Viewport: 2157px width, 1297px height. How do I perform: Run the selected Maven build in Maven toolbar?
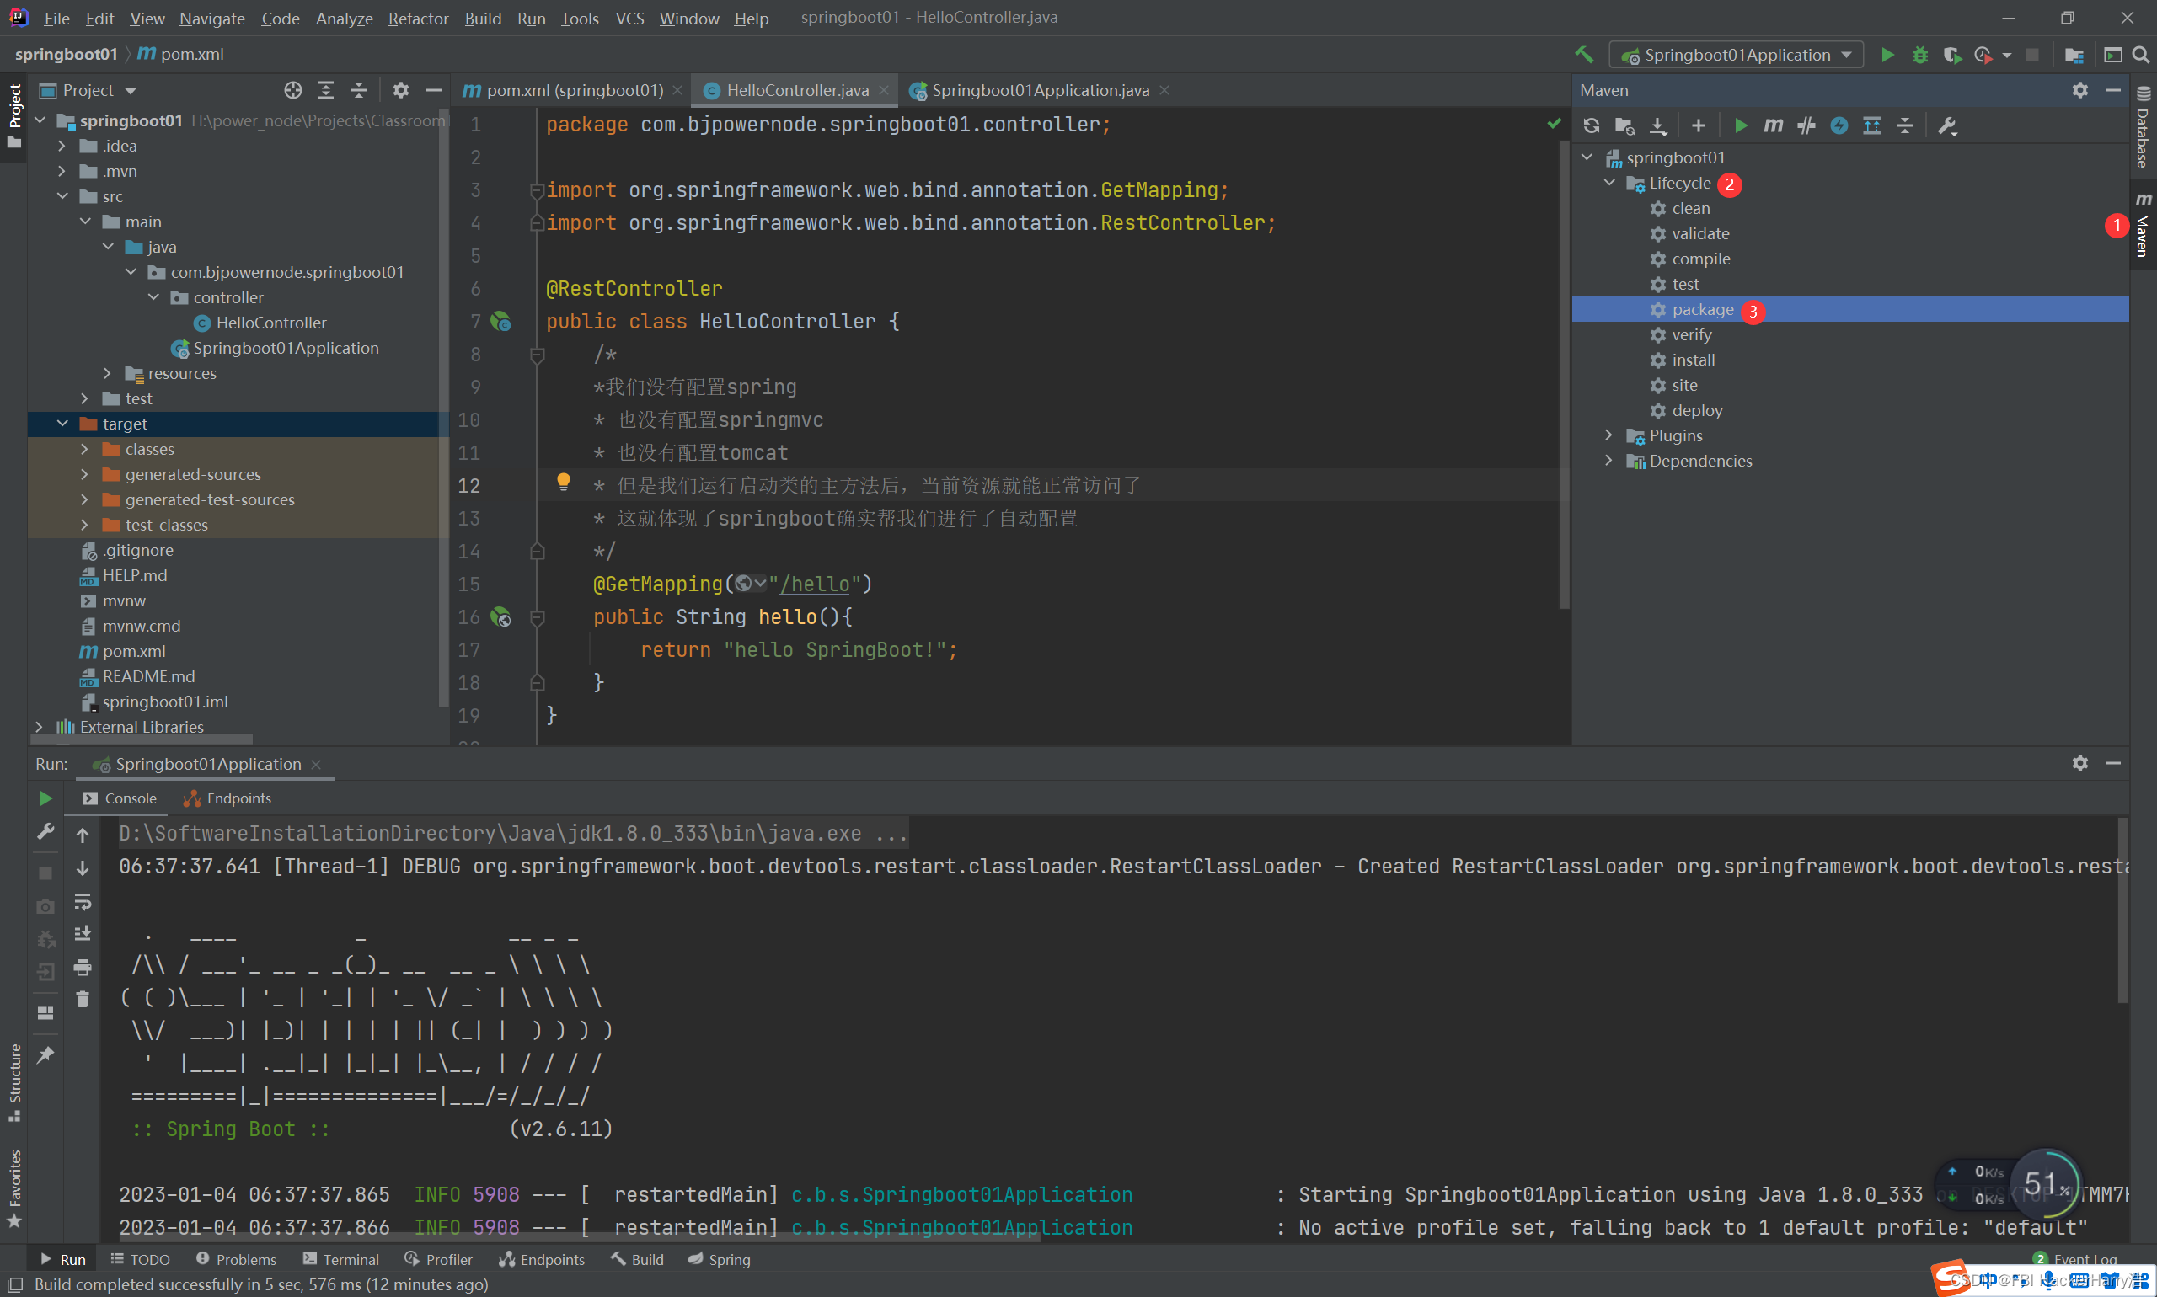point(1740,125)
